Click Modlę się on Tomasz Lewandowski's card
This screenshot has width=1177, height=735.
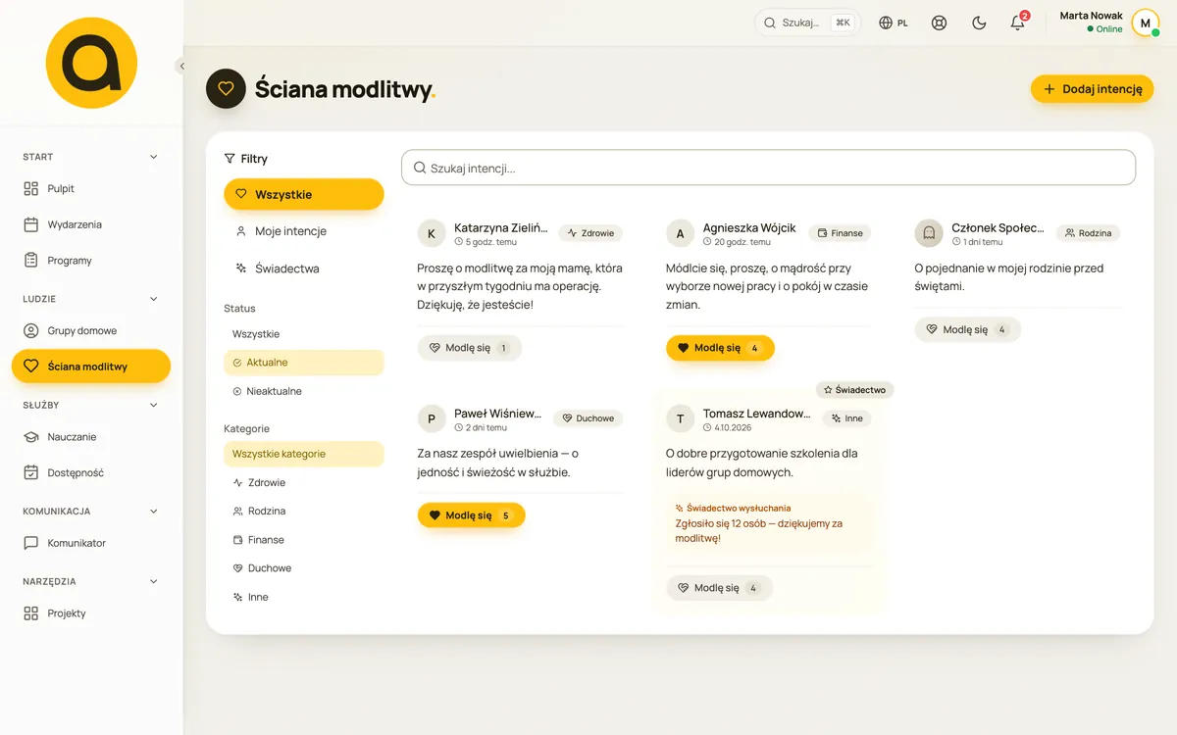(x=720, y=588)
